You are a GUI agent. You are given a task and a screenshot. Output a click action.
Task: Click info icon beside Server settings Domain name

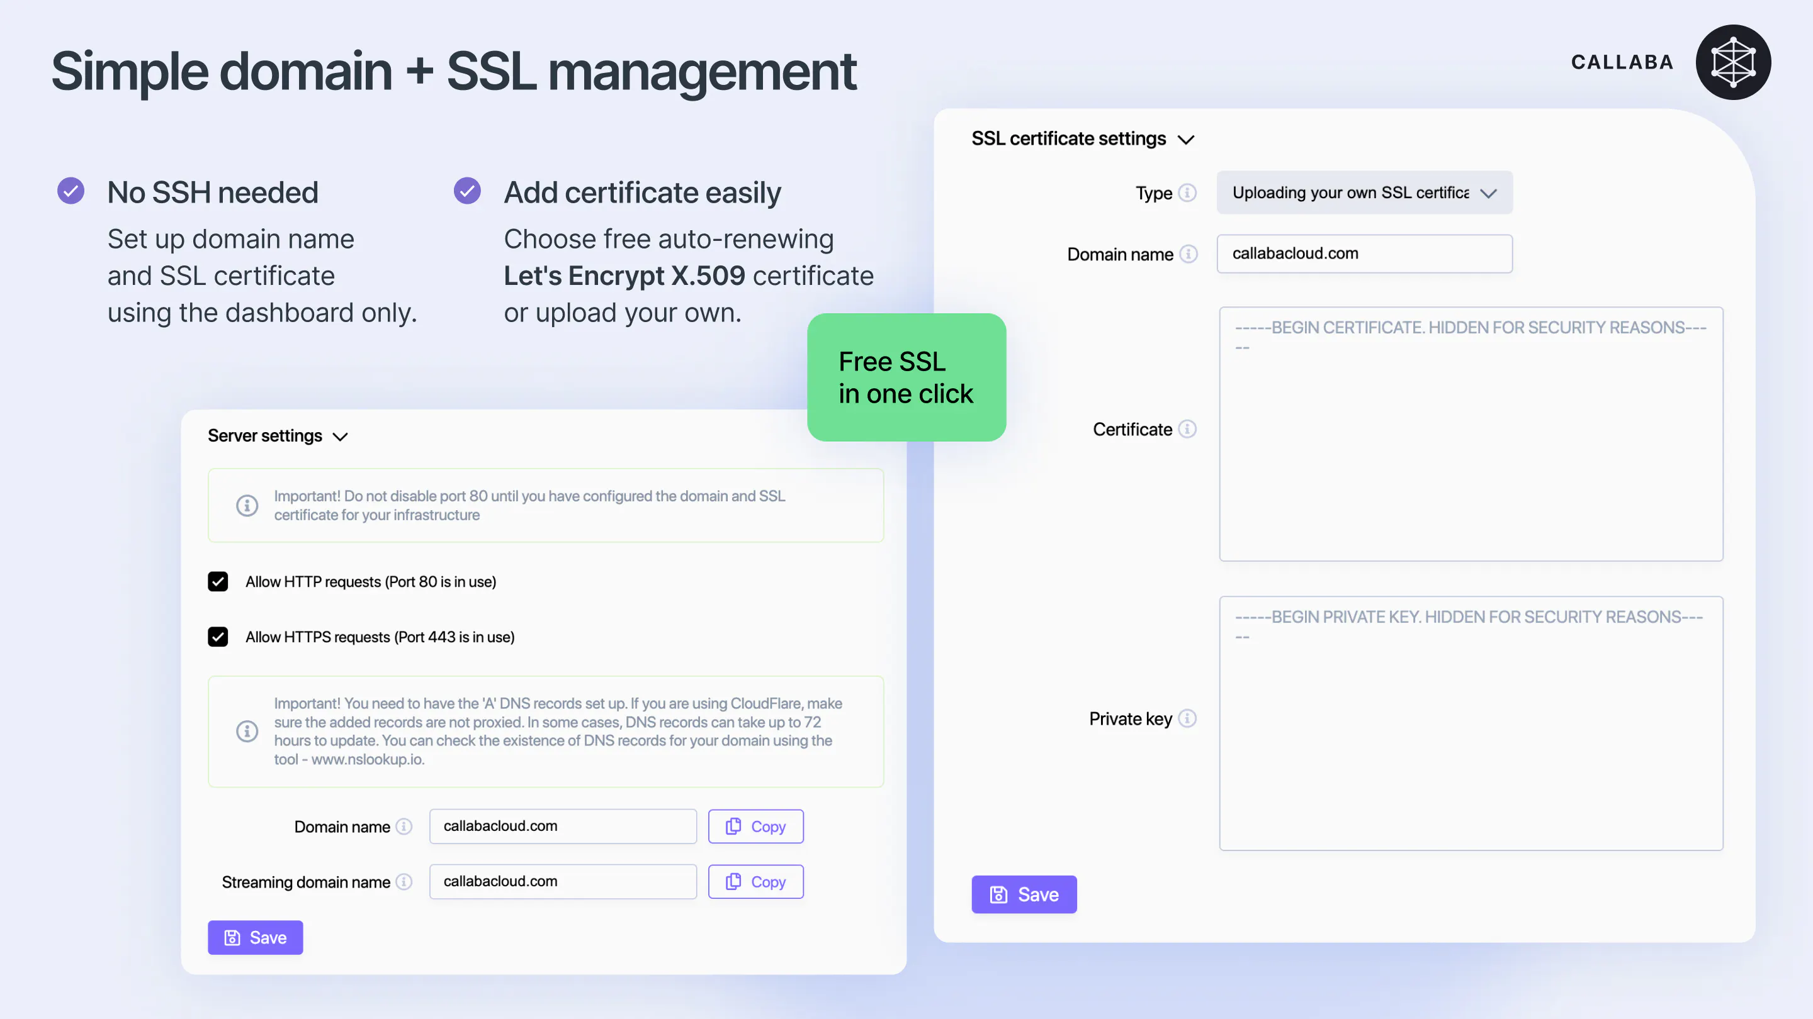tap(404, 827)
